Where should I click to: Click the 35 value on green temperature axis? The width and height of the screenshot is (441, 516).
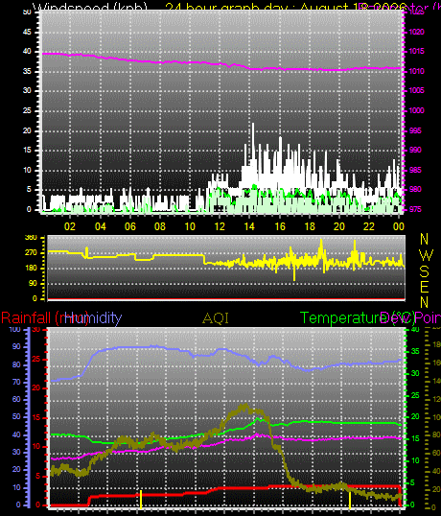point(415,351)
